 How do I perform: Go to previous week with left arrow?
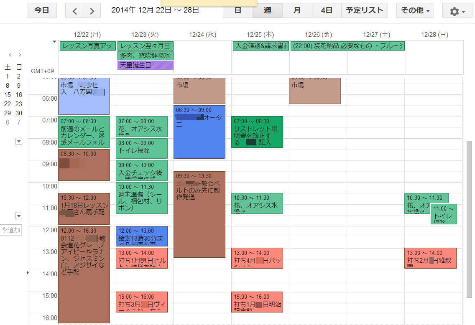(x=74, y=11)
